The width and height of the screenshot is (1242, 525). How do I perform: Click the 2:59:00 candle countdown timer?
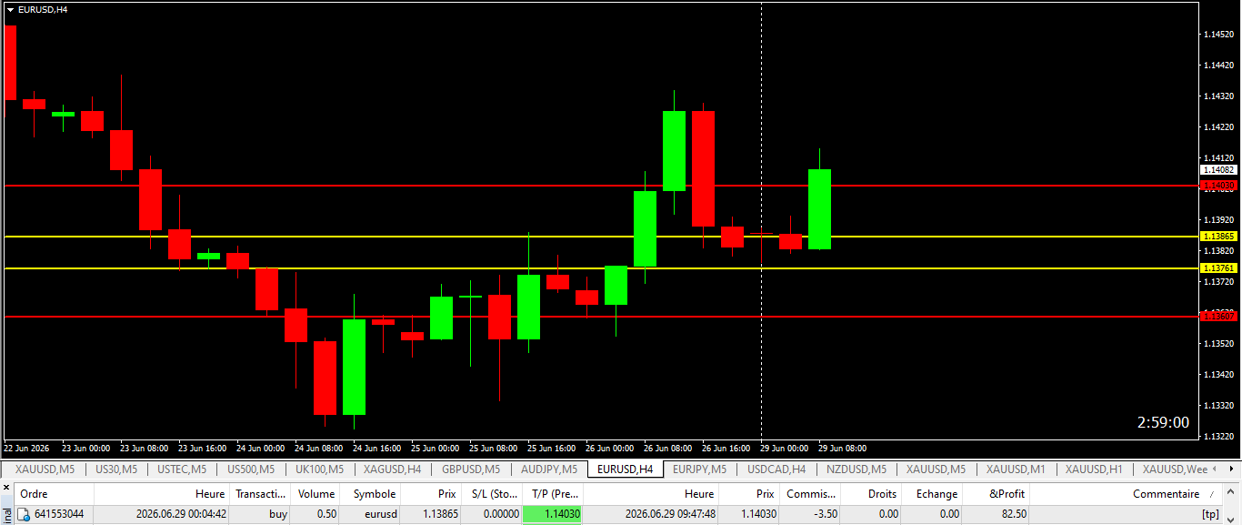tap(1163, 422)
